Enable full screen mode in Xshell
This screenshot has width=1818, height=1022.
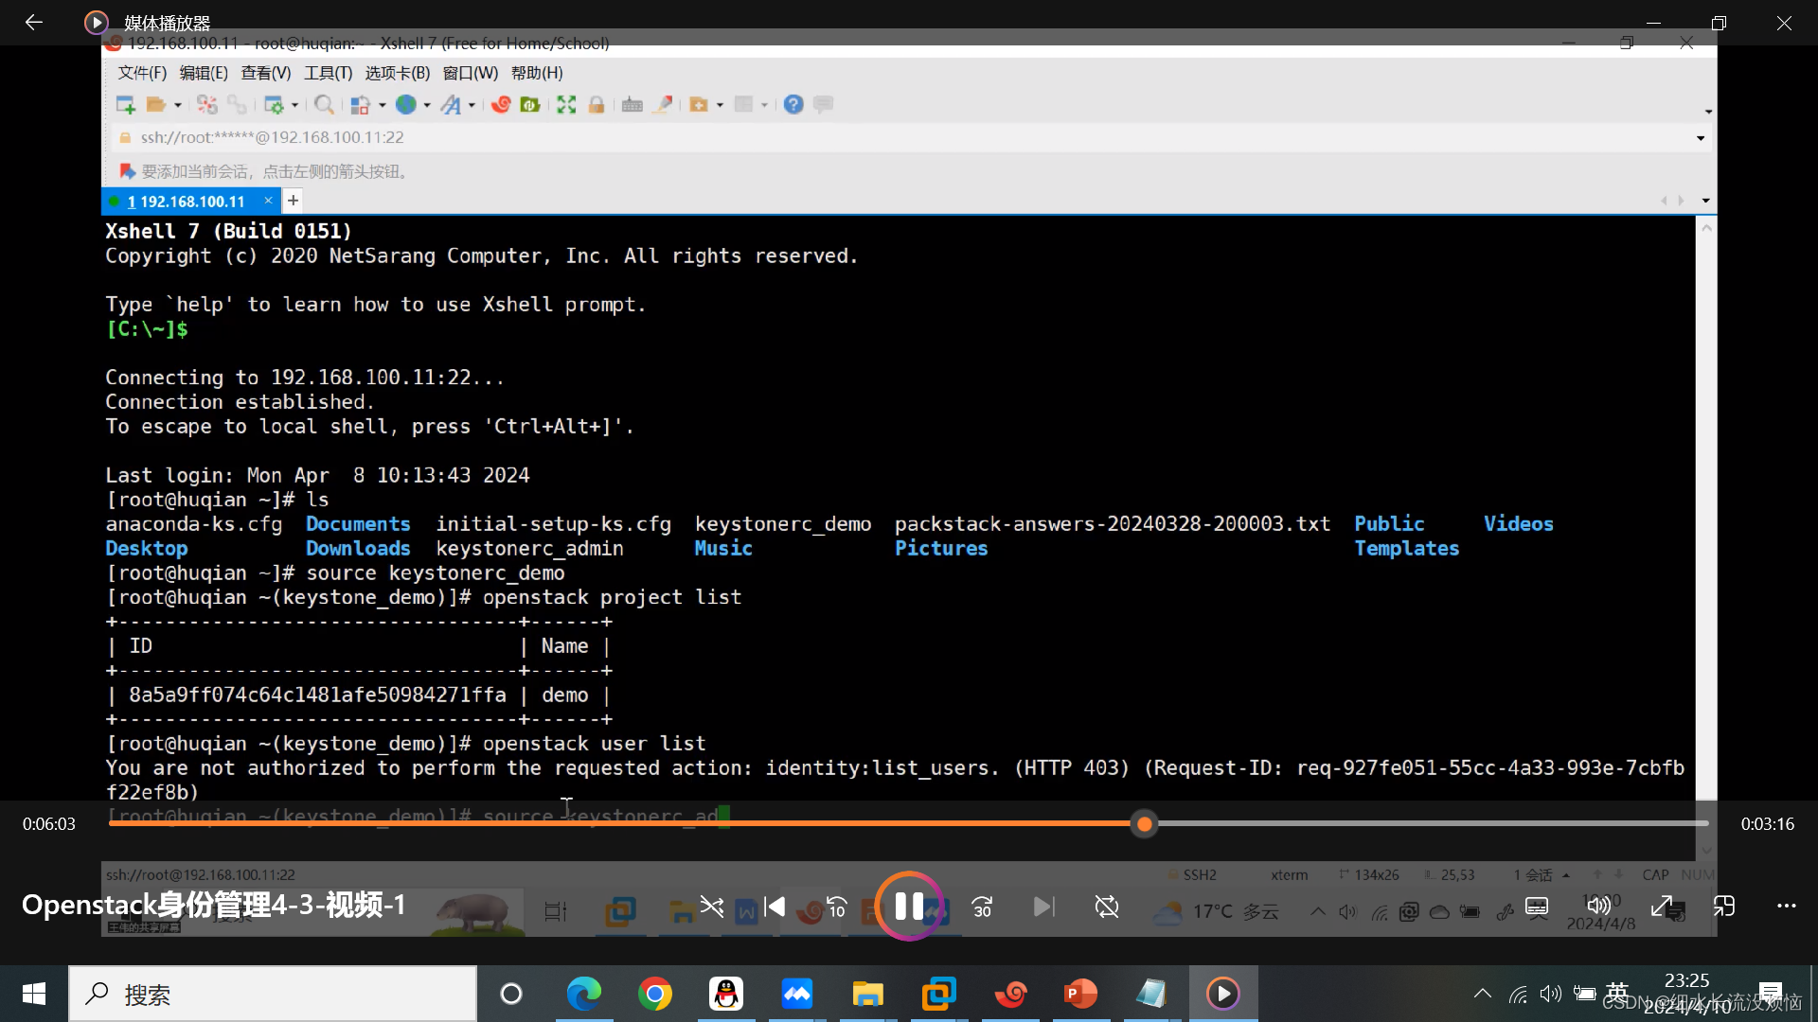565,104
